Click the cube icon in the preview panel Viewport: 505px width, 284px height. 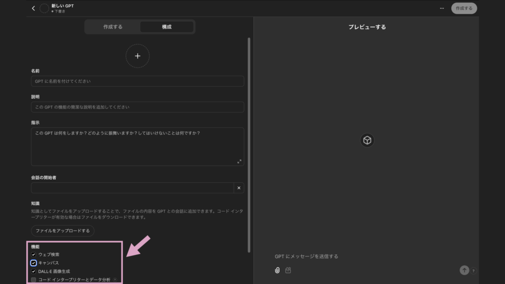point(366,141)
